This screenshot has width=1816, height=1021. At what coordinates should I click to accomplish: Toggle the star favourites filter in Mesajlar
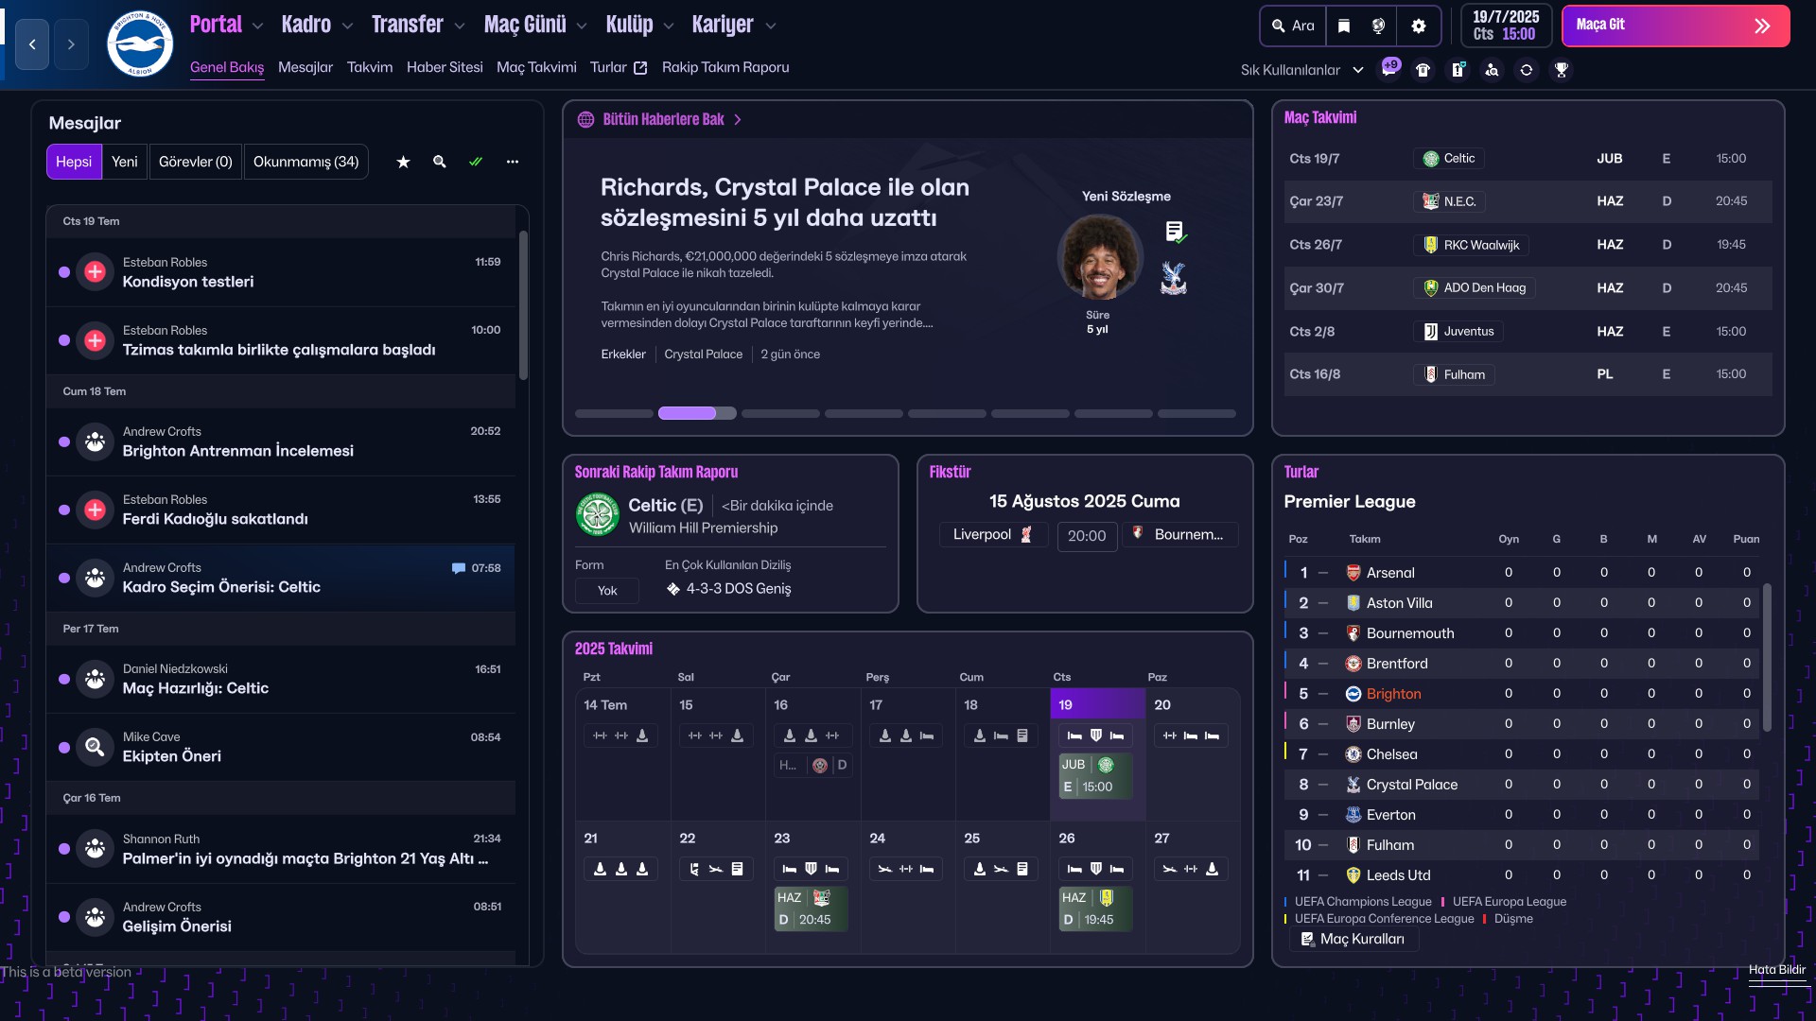click(x=403, y=162)
